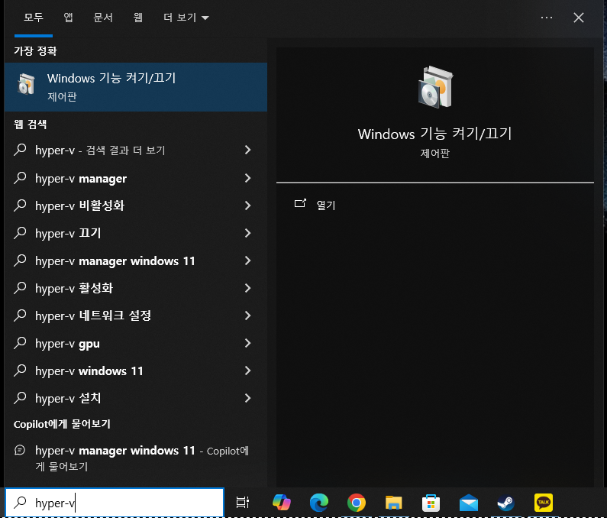Click the three-dots options icon

[x=547, y=18]
